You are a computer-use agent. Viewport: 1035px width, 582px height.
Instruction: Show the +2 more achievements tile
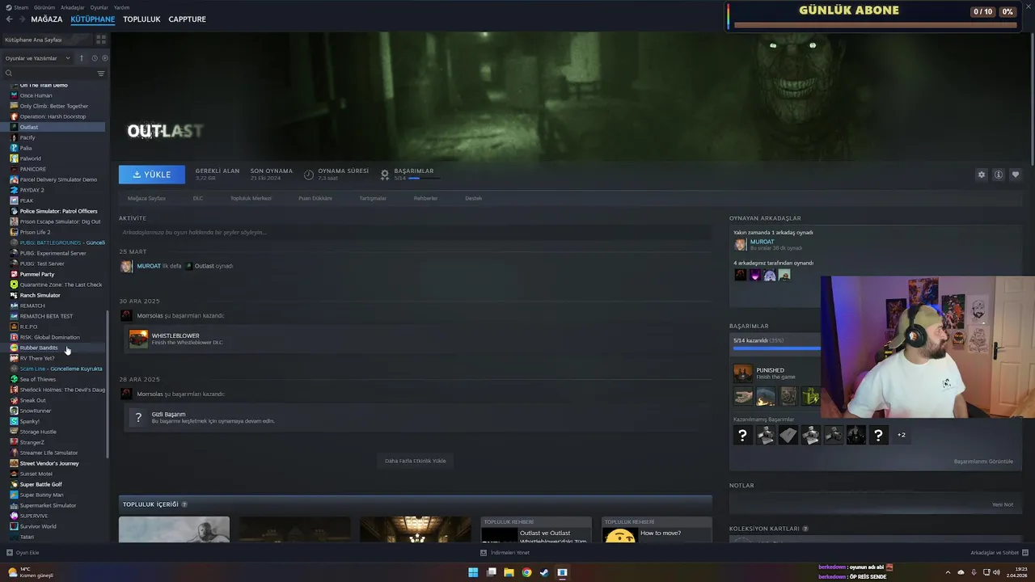(x=902, y=435)
